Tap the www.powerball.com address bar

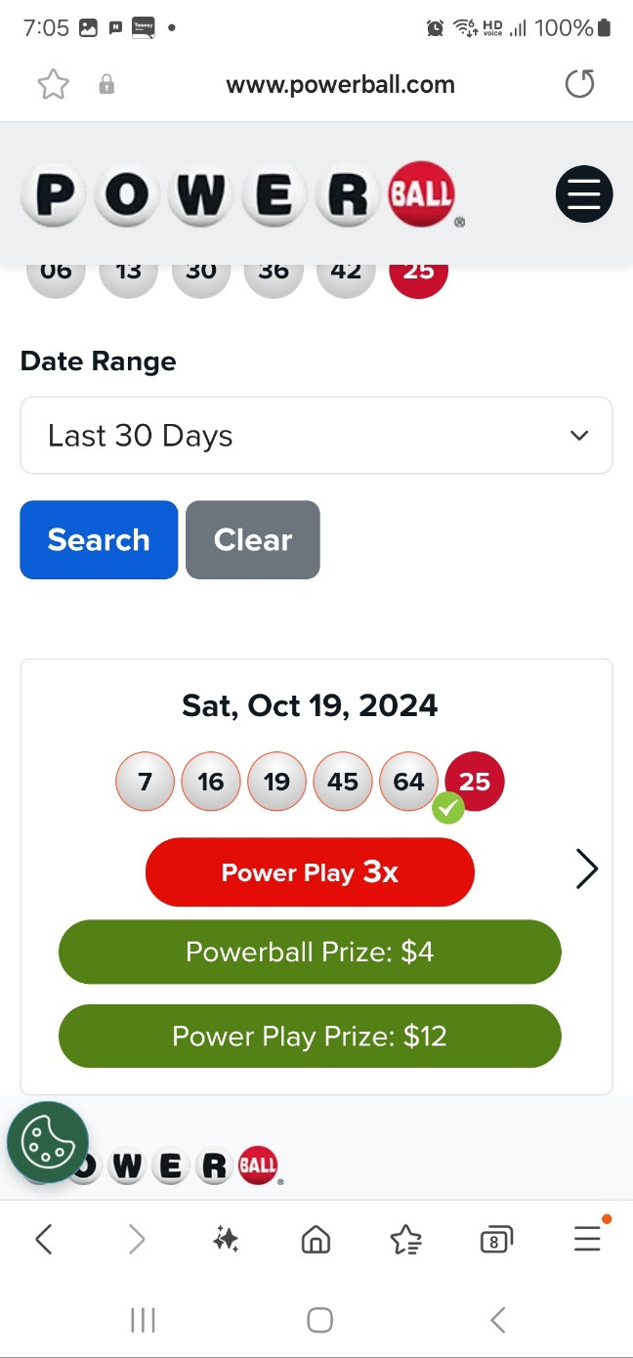click(x=340, y=85)
